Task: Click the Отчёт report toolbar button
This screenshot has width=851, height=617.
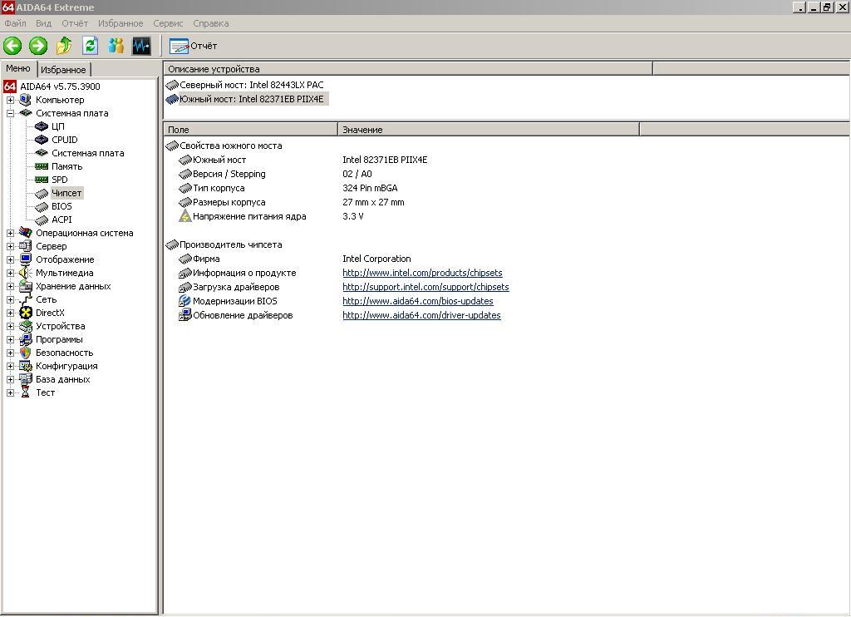Action: pyautogui.click(x=193, y=47)
